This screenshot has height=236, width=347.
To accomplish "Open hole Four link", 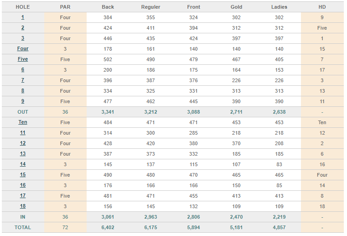I will click(x=23, y=48).
